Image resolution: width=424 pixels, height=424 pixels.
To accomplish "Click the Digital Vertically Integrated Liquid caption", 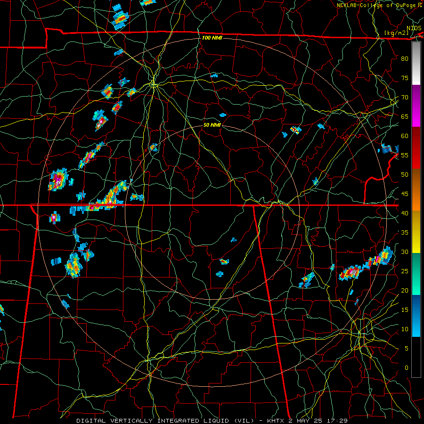I will pos(212,421).
